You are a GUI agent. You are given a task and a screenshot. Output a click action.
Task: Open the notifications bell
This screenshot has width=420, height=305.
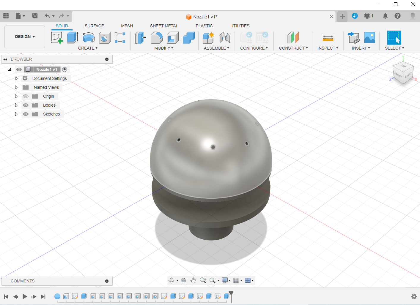click(x=385, y=16)
